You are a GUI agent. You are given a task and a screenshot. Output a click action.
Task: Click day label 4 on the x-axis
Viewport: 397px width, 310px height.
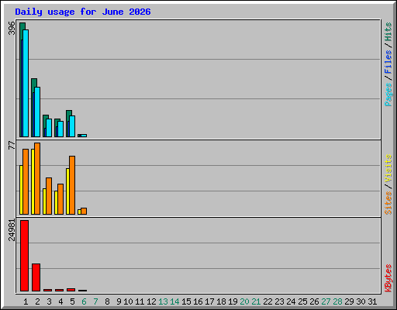60,301
